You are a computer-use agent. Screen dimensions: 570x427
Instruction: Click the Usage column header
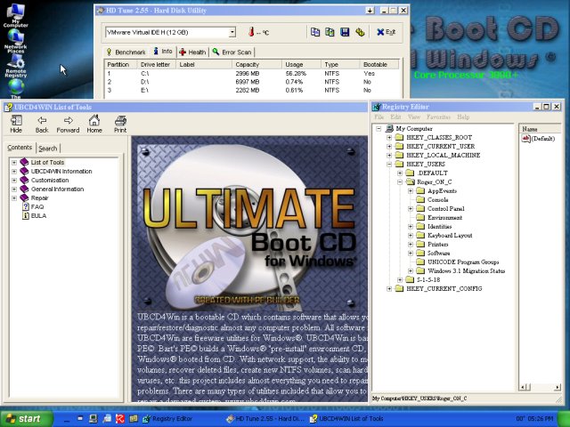coord(302,64)
